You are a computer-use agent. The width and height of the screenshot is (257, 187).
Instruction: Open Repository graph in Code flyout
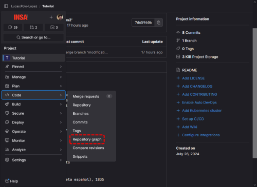91,139
